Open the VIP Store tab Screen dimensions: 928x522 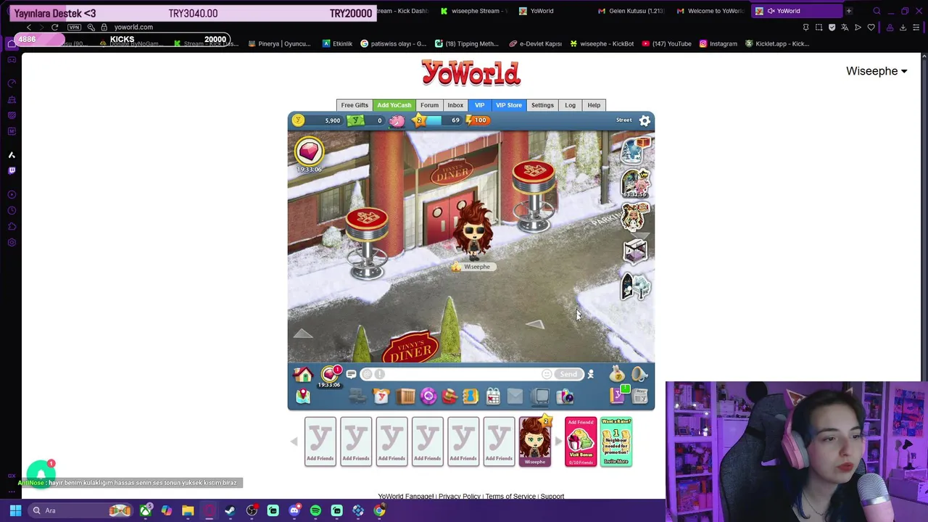click(509, 105)
